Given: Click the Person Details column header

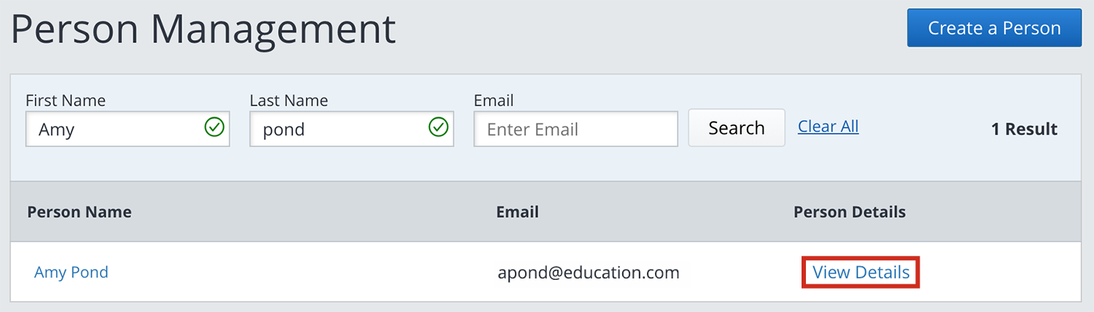Looking at the screenshot, I should click(849, 212).
